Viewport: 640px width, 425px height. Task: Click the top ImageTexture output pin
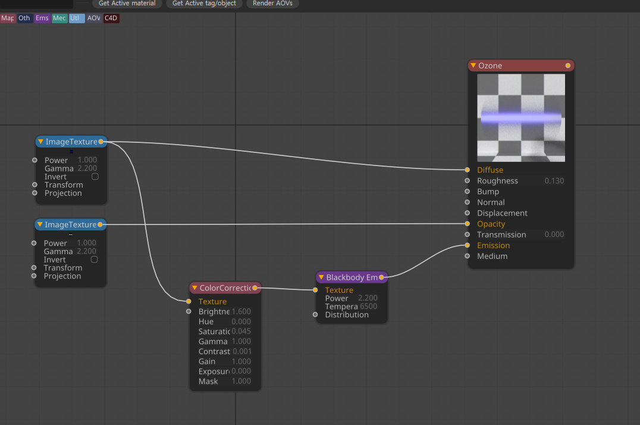[x=101, y=142]
